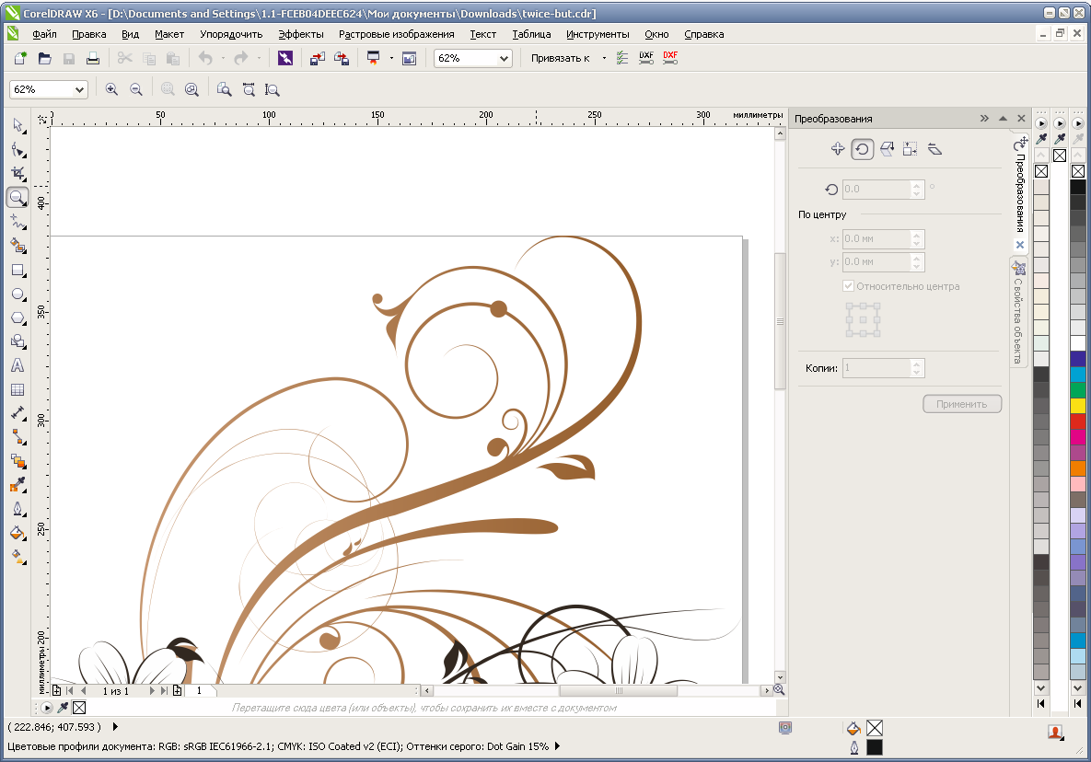
Task: Open the Правка menu
Action: pos(89,34)
